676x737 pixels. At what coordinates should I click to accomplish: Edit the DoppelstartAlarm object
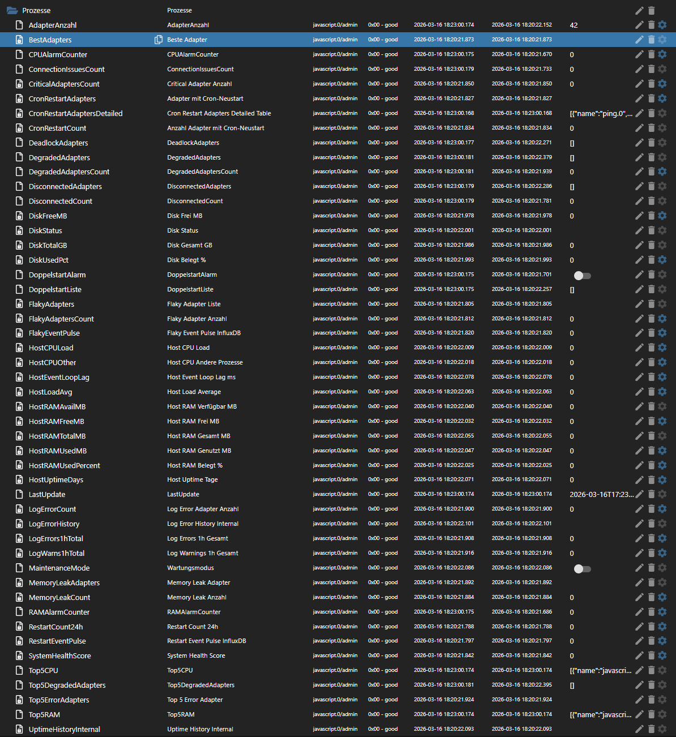tap(639, 275)
